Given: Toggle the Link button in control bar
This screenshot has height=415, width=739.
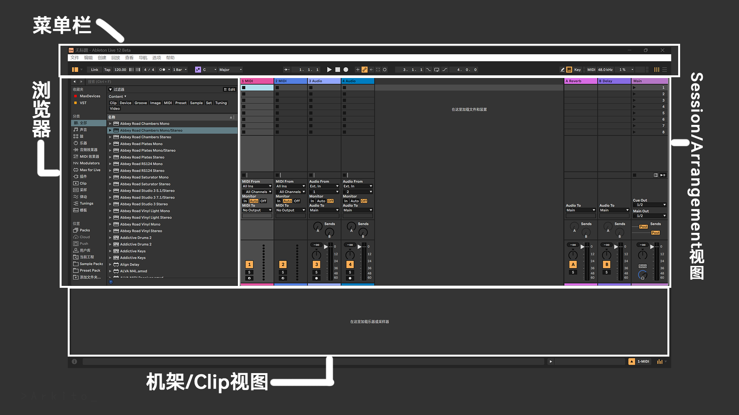Looking at the screenshot, I should point(94,70).
